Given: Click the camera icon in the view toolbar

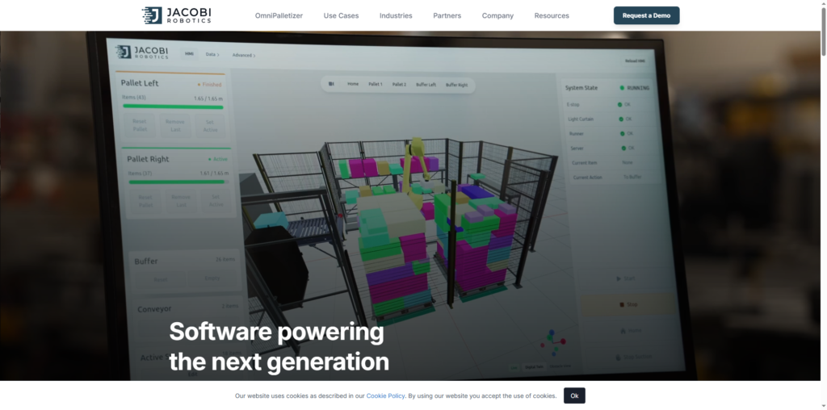Looking at the screenshot, I should (x=331, y=83).
